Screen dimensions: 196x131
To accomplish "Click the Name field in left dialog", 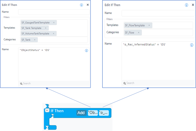I will [54, 12].
